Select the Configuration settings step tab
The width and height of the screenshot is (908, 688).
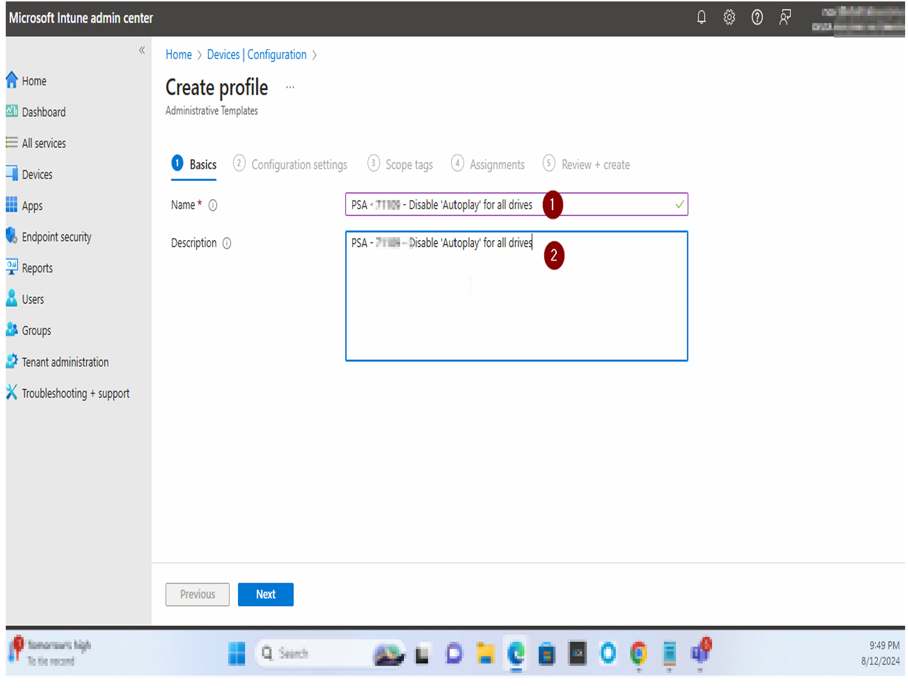click(x=290, y=164)
